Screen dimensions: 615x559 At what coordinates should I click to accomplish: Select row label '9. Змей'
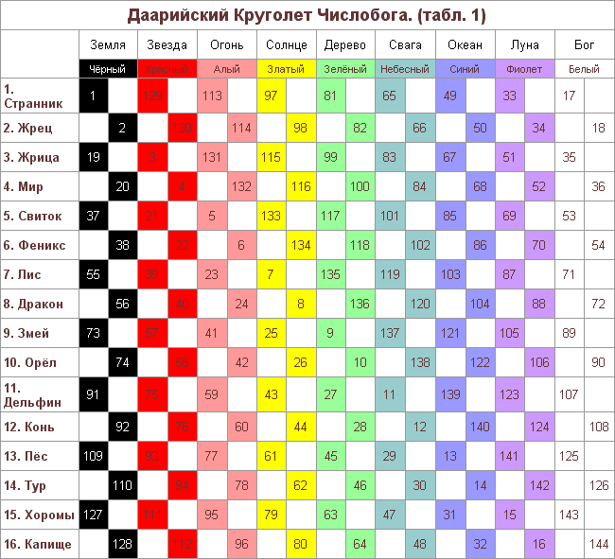click(39, 333)
